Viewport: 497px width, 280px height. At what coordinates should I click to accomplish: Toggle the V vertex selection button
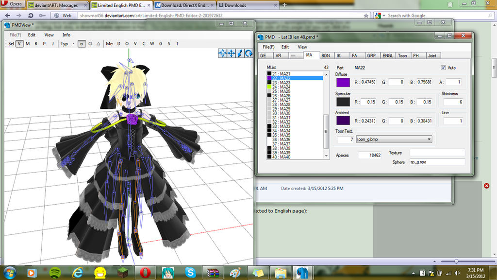[x=19, y=44]
